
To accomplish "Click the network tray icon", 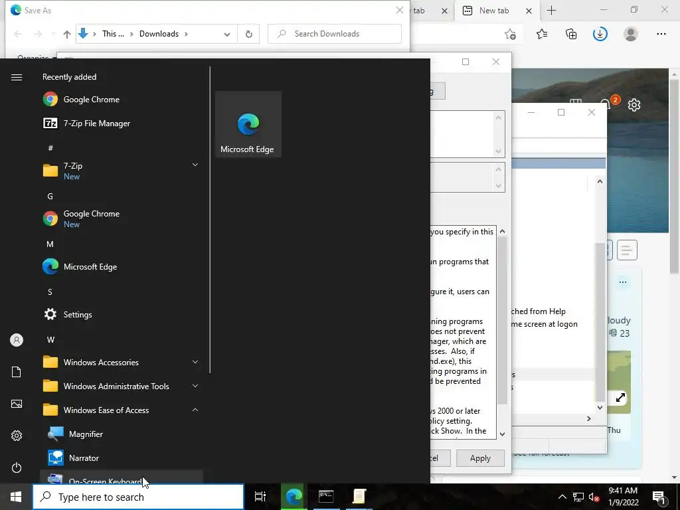I will [578, 497].
